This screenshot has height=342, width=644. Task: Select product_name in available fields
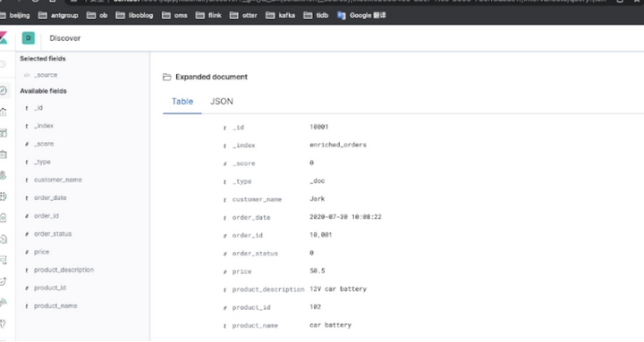coord(55,306)
